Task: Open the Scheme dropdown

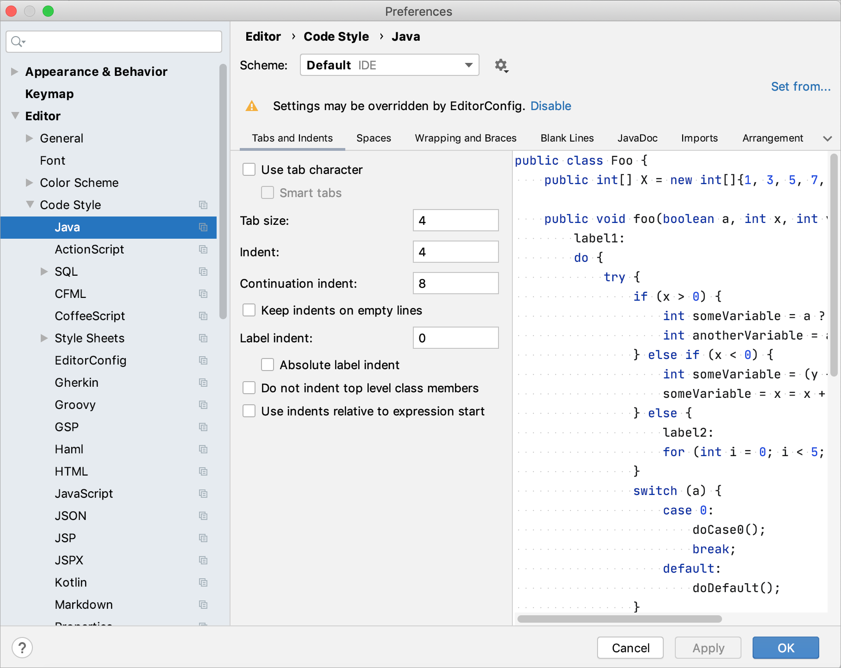Action: point(390,65)
